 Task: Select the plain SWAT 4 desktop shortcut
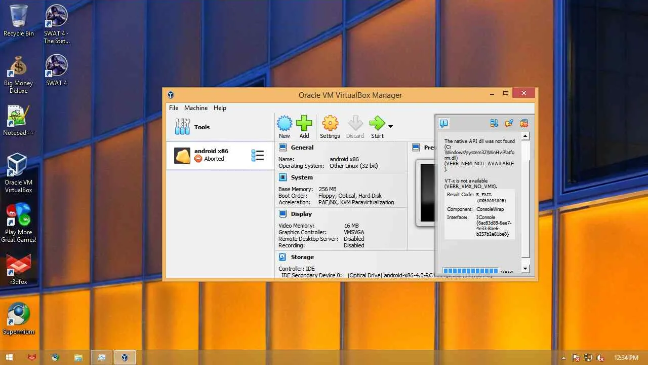pos(57,70)
